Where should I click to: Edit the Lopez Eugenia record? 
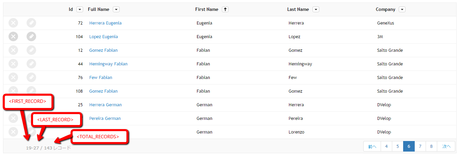click(31, 36)
